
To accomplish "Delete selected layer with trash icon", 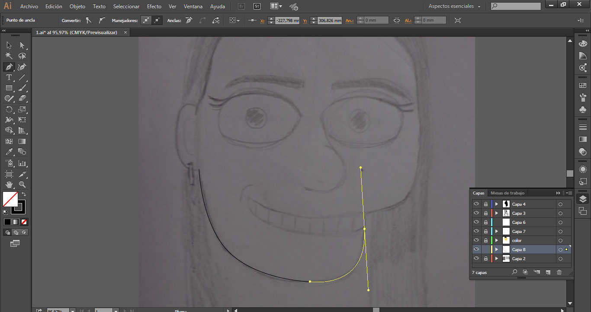I will pyautogui.click(x=559, y=272).
